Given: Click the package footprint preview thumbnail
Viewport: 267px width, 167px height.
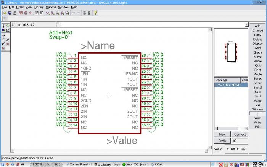Looking at the screenshot, I should point(231,52).
